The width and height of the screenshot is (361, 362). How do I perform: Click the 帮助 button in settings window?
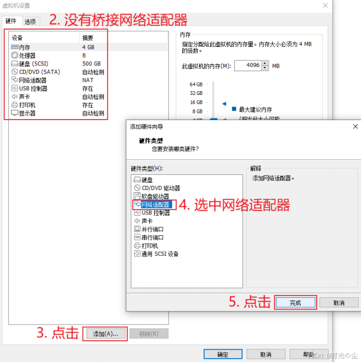(x=309, y=354)
